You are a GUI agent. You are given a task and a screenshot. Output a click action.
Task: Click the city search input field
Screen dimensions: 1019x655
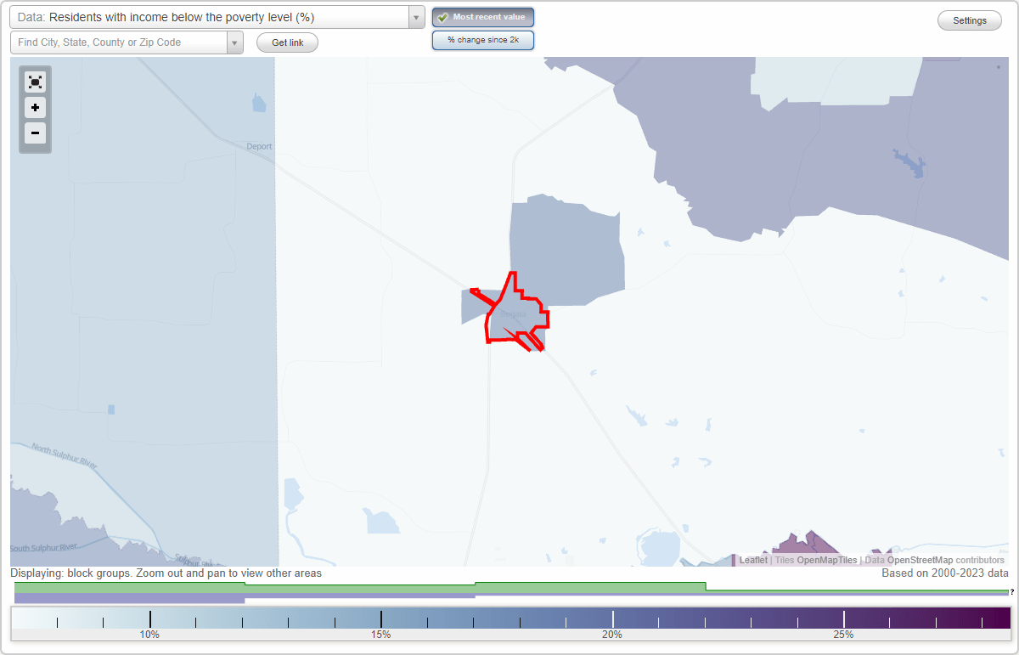pyautogui.click(x=119, y=41)
